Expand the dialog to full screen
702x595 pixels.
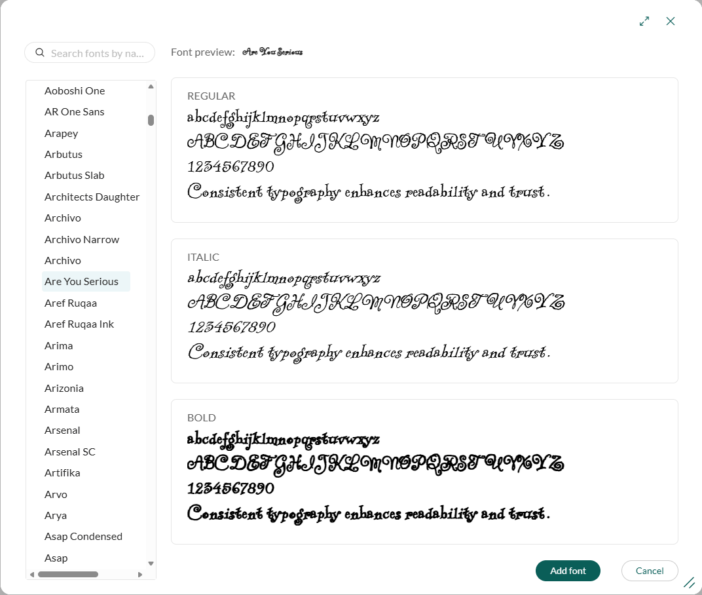(x=644, y=21)
